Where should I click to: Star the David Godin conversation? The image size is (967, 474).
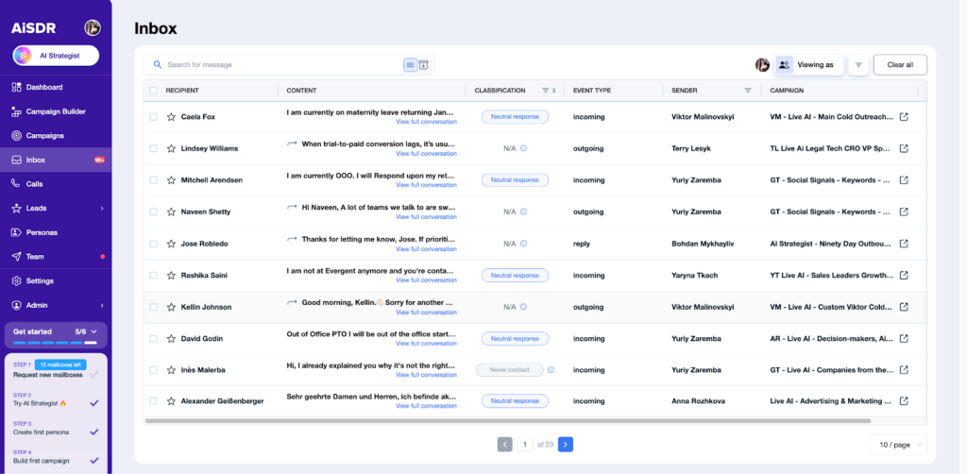171,338
